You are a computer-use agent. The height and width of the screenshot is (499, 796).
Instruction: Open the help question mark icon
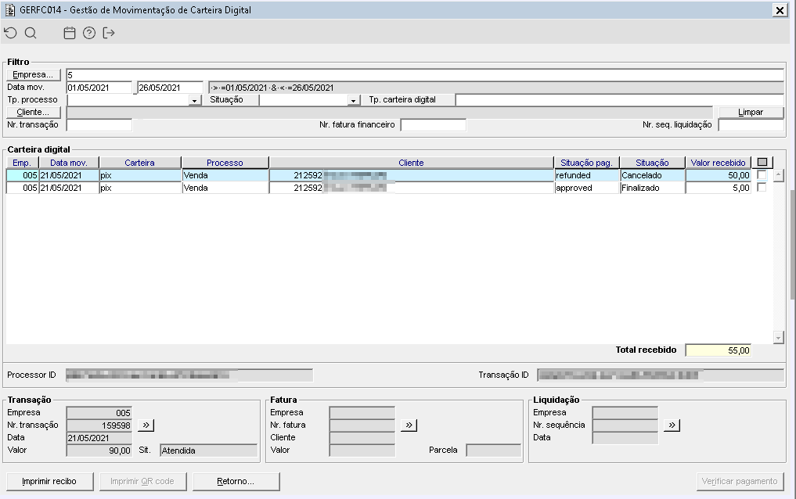pos(89,33)
